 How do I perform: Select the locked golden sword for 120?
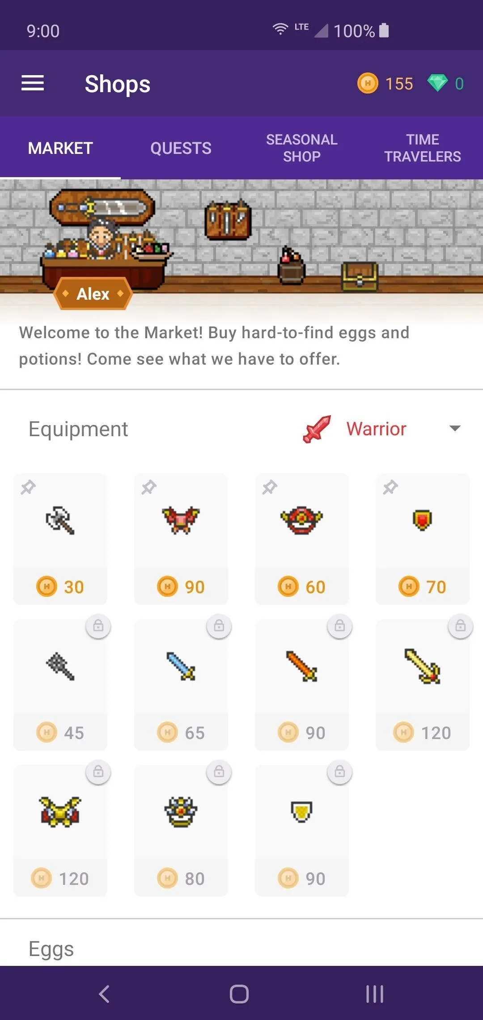click(x=423, y=685)
